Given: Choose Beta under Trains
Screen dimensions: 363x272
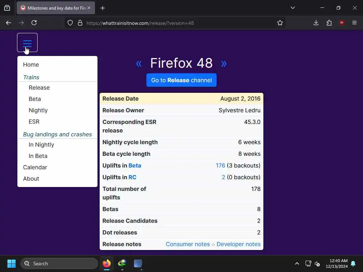Looking at the screenshot, I should [x=35, y=99].
